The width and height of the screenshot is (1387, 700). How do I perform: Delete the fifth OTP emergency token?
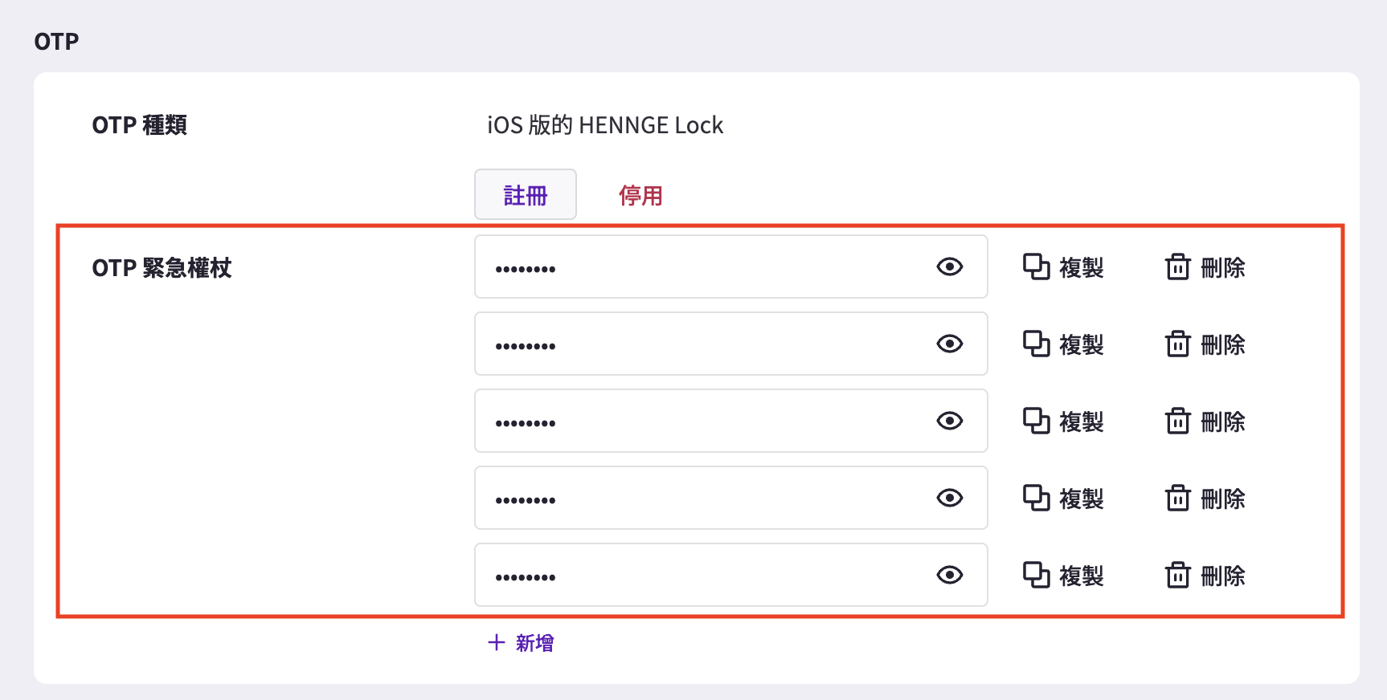click(1205, 576)
